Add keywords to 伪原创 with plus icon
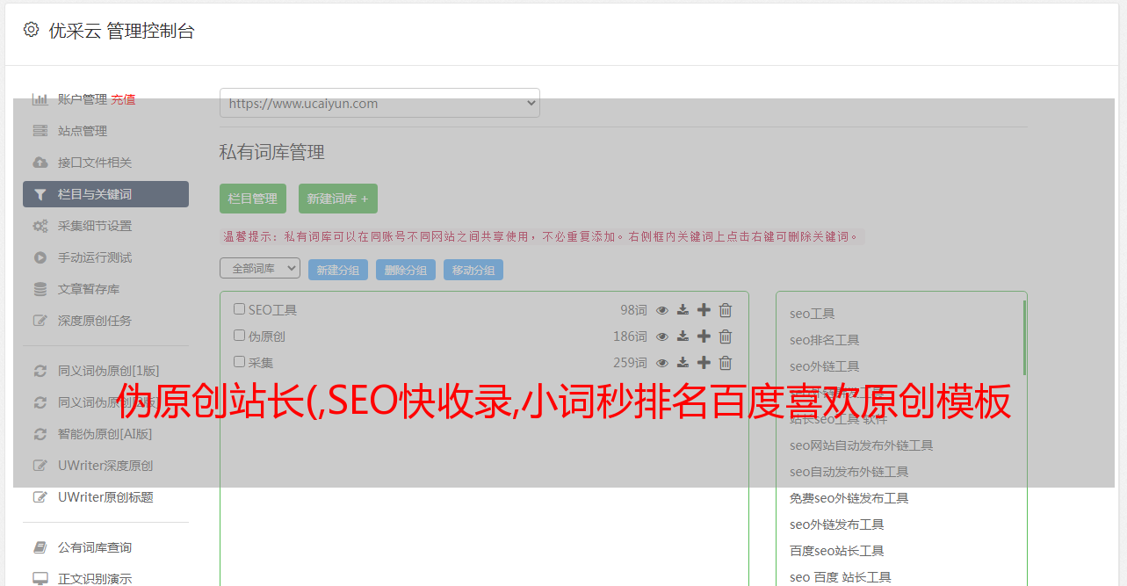 [x=704, y=336]
